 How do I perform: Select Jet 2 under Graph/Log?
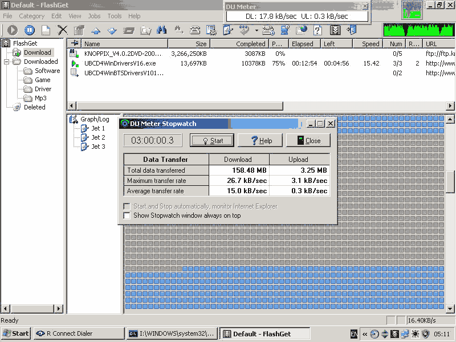98,137
